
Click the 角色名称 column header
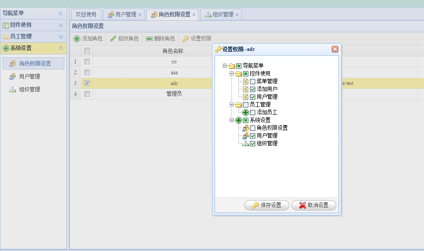click(x=173, y=51)
